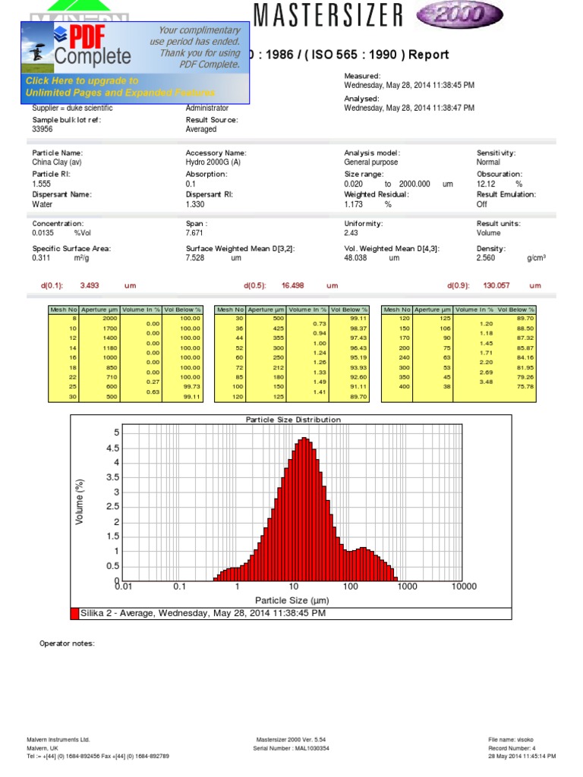
Task: Select the legend text 'Silika 2 - Average'
Action: (x=118, y=613)
